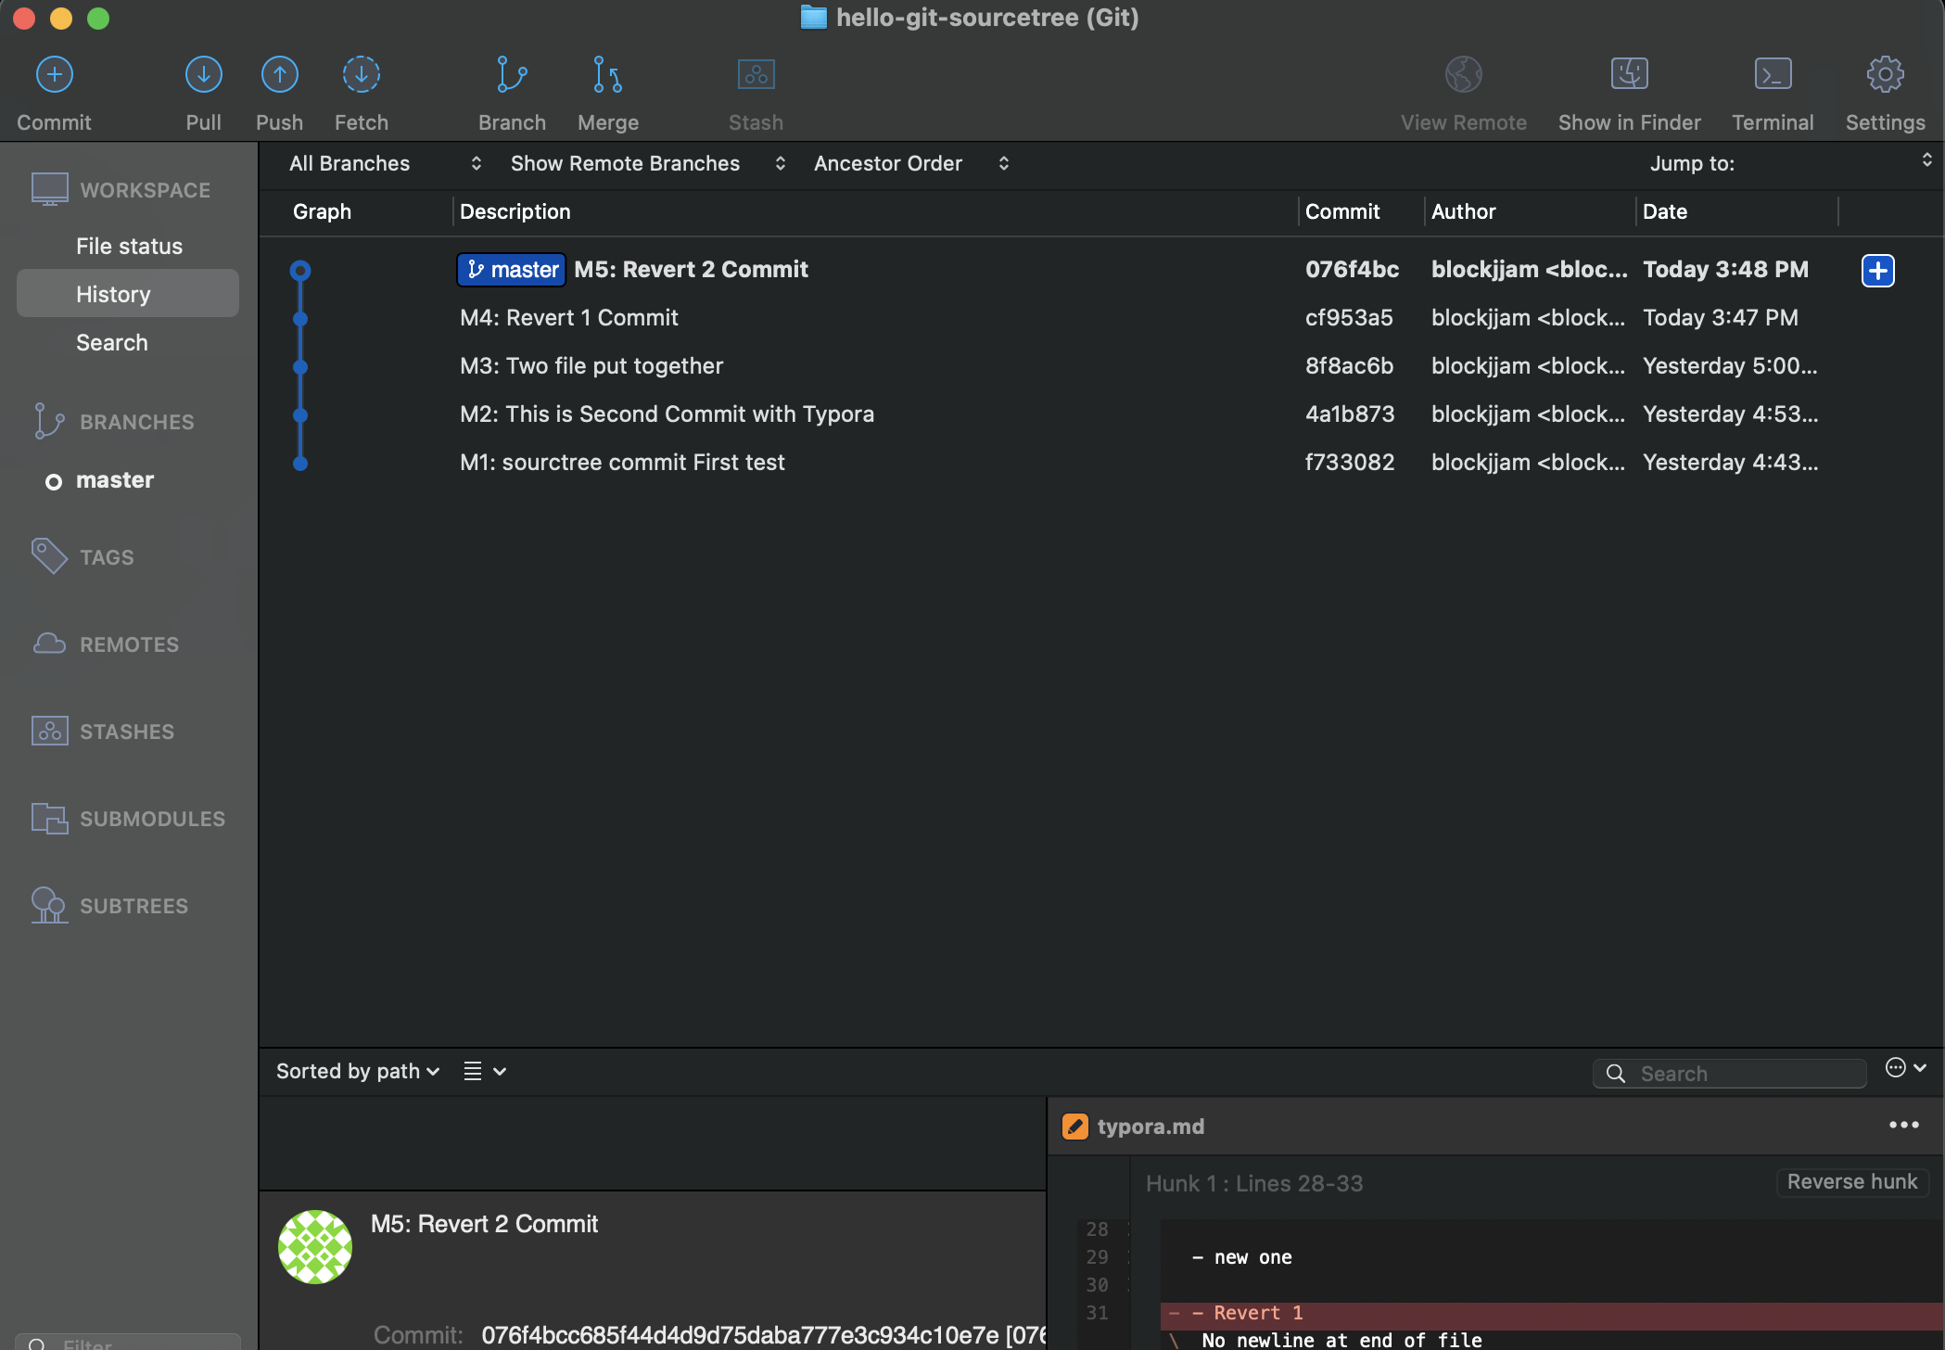Open the Terminal from toolbar
The height and width of the screenshot is (1350, 1945).
1772,75
